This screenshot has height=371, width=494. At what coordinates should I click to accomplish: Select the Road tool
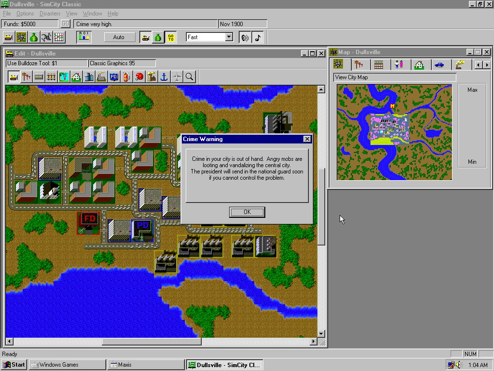coord(39,77)
